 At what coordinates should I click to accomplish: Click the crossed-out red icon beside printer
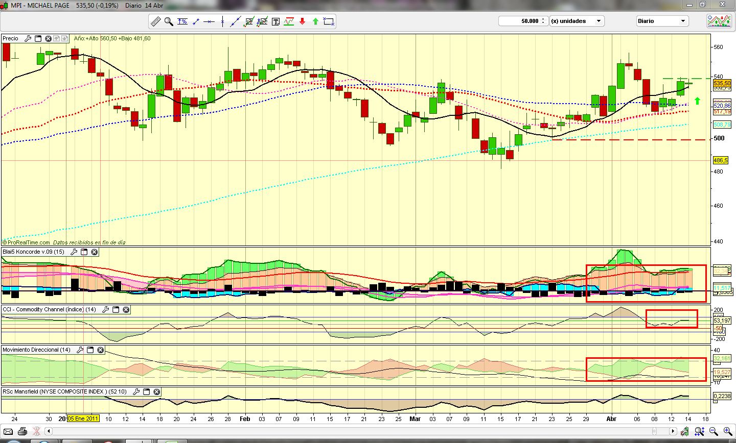point(36,431)
